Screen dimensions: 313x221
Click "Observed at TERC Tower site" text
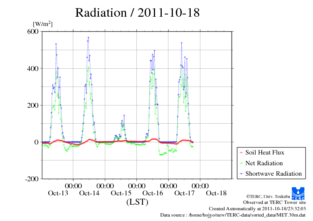point(274,202)
